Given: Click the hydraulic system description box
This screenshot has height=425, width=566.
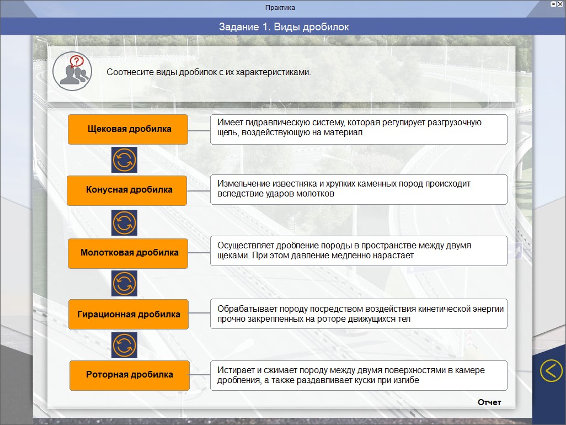Looking at the screenshot, I should (x=358, y=129).
